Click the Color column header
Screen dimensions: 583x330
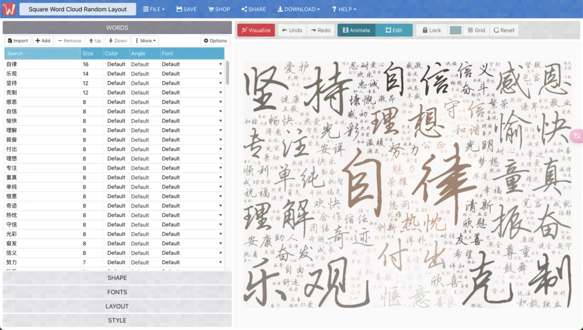click(111, 53)
